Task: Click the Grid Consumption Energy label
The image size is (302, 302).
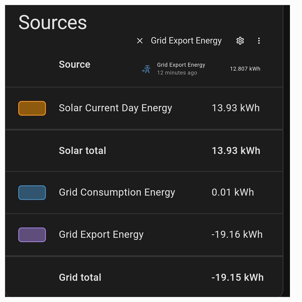Action: coord(117,192)
